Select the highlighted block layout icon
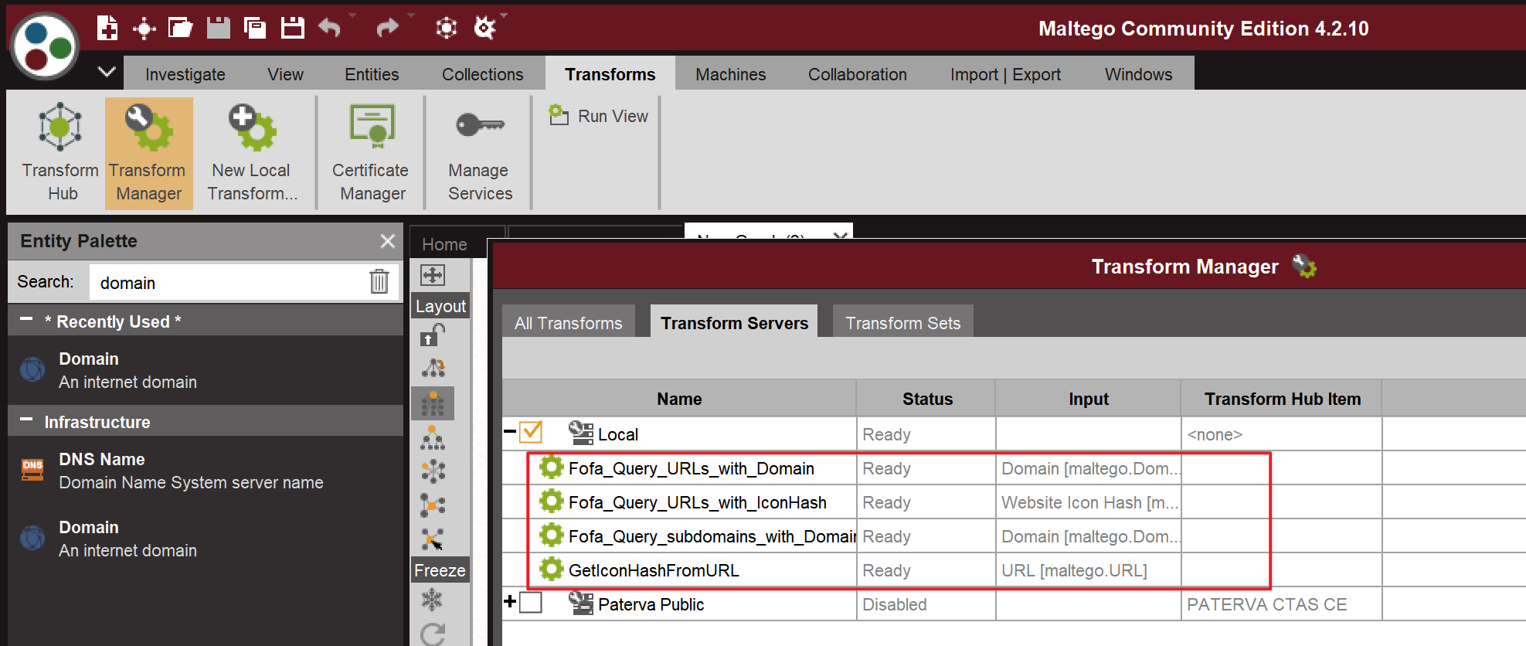The width and height of the screenshot is (1526, 646). click(x=433, y=403)
